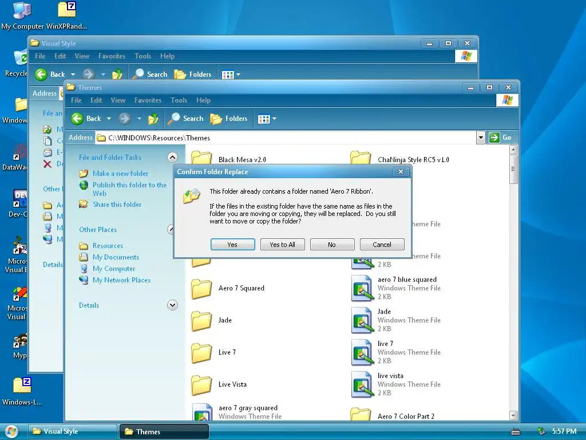Click scroll up arrow in Themes file list

[513, 150]
